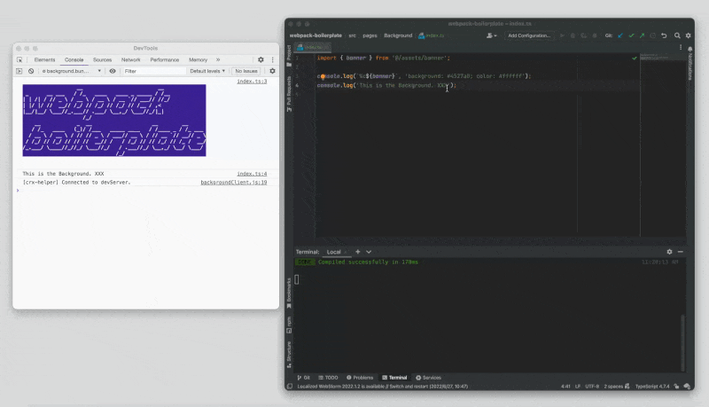
Task: Open the live expression eye icon in DevTools
Action: [x=113, y=71]
